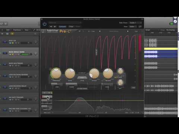Click the LEAD DUCKING DELAY track icon

[x=5, y=87]
